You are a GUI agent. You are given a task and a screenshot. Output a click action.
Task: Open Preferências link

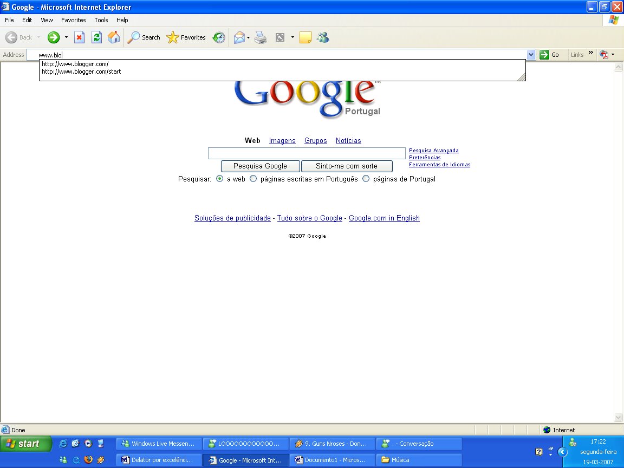pyautogui.click(x=425, y=158)
